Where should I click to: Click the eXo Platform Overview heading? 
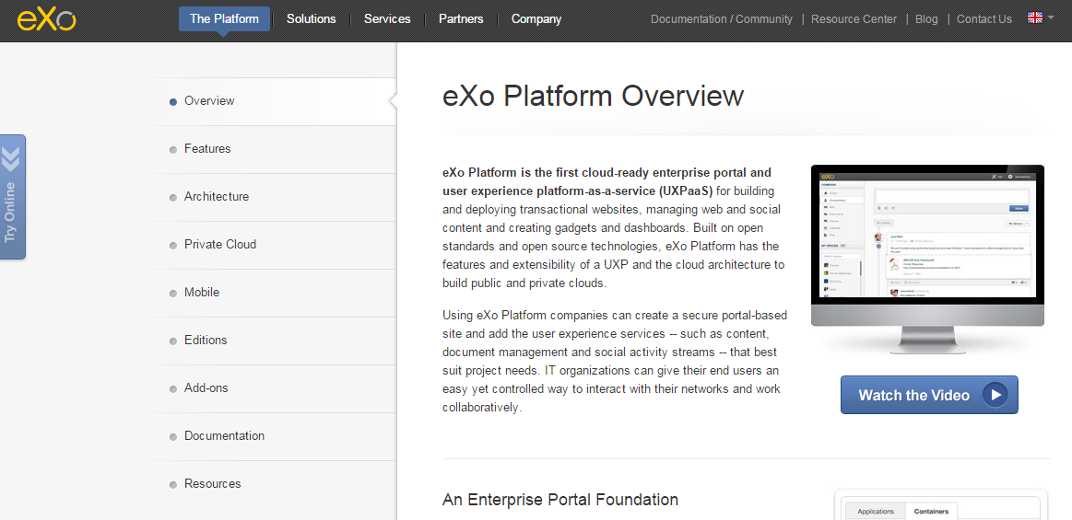pos(593,96)
